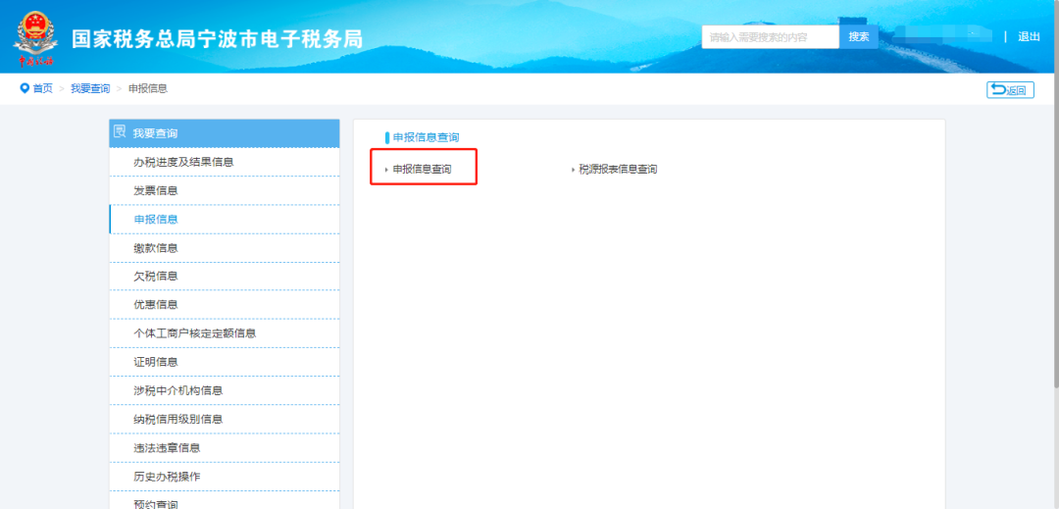
Task: Click the page vertical scrollbar
Action: [x=1055, y=196]
